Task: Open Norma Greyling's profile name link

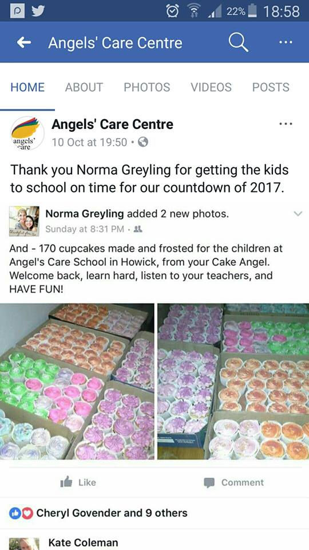Action: coord(85,214)
